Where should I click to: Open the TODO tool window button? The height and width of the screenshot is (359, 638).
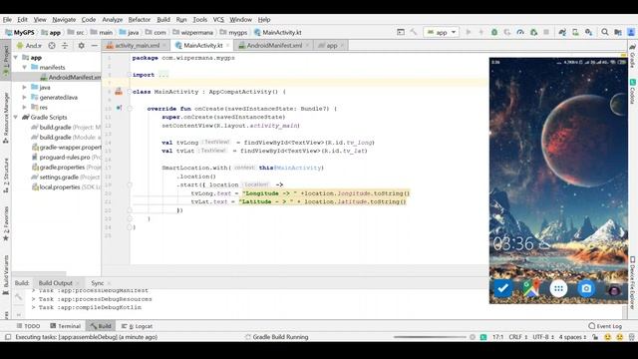click(28, 326)
